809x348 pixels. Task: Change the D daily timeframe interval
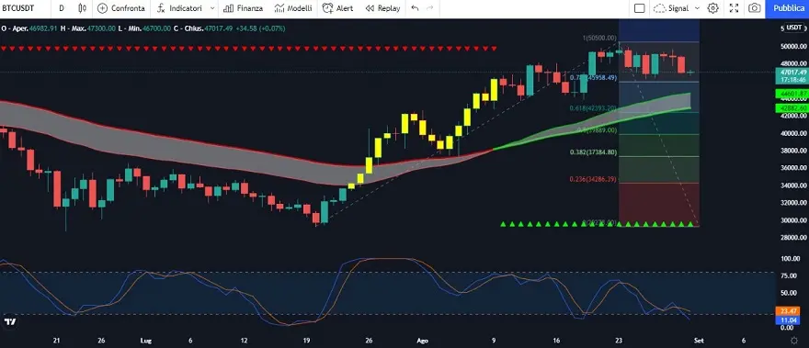[62, 8]
